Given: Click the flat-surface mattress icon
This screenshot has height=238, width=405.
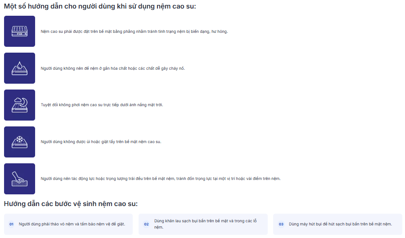Looking at the screenshot, I should pyautogui.click(x=19, y=31).
